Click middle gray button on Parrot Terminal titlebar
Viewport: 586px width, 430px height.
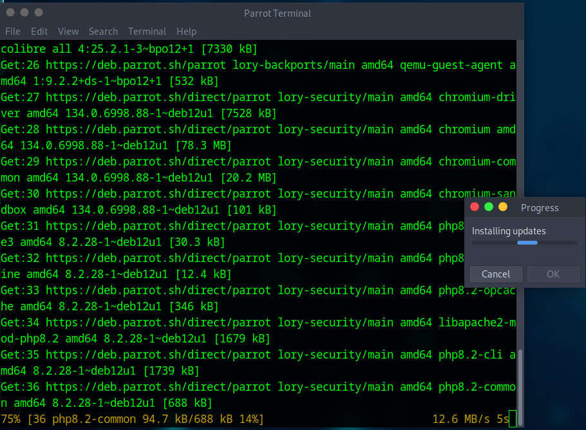[24, 13]
